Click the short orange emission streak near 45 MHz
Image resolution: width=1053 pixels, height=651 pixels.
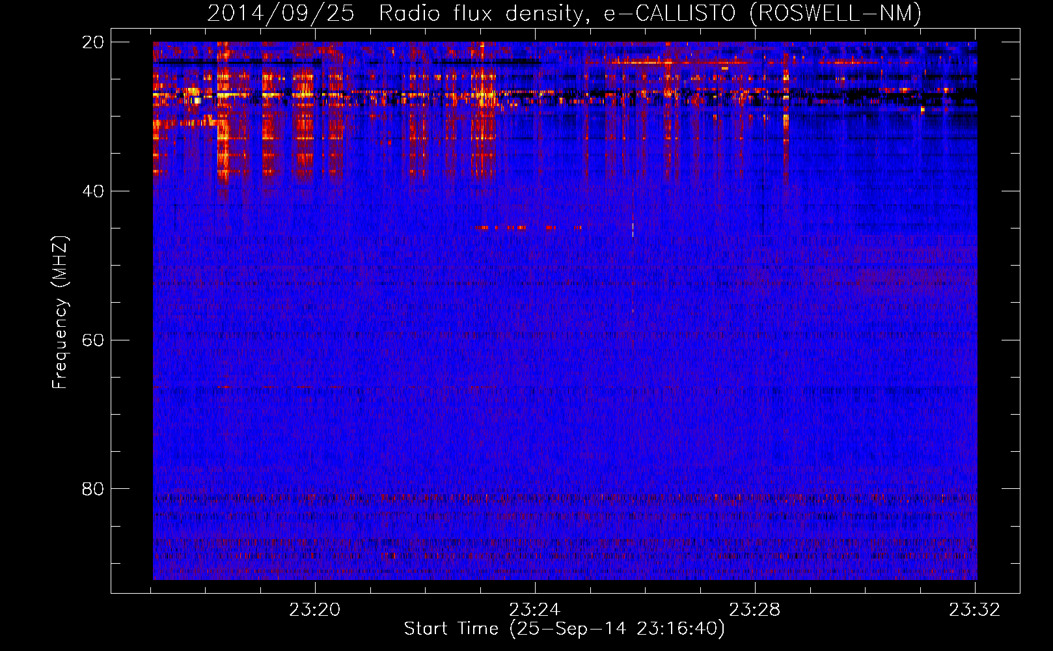pos(529,228)
